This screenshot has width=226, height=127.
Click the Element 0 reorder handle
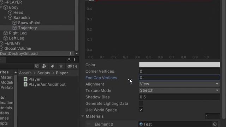89,124
